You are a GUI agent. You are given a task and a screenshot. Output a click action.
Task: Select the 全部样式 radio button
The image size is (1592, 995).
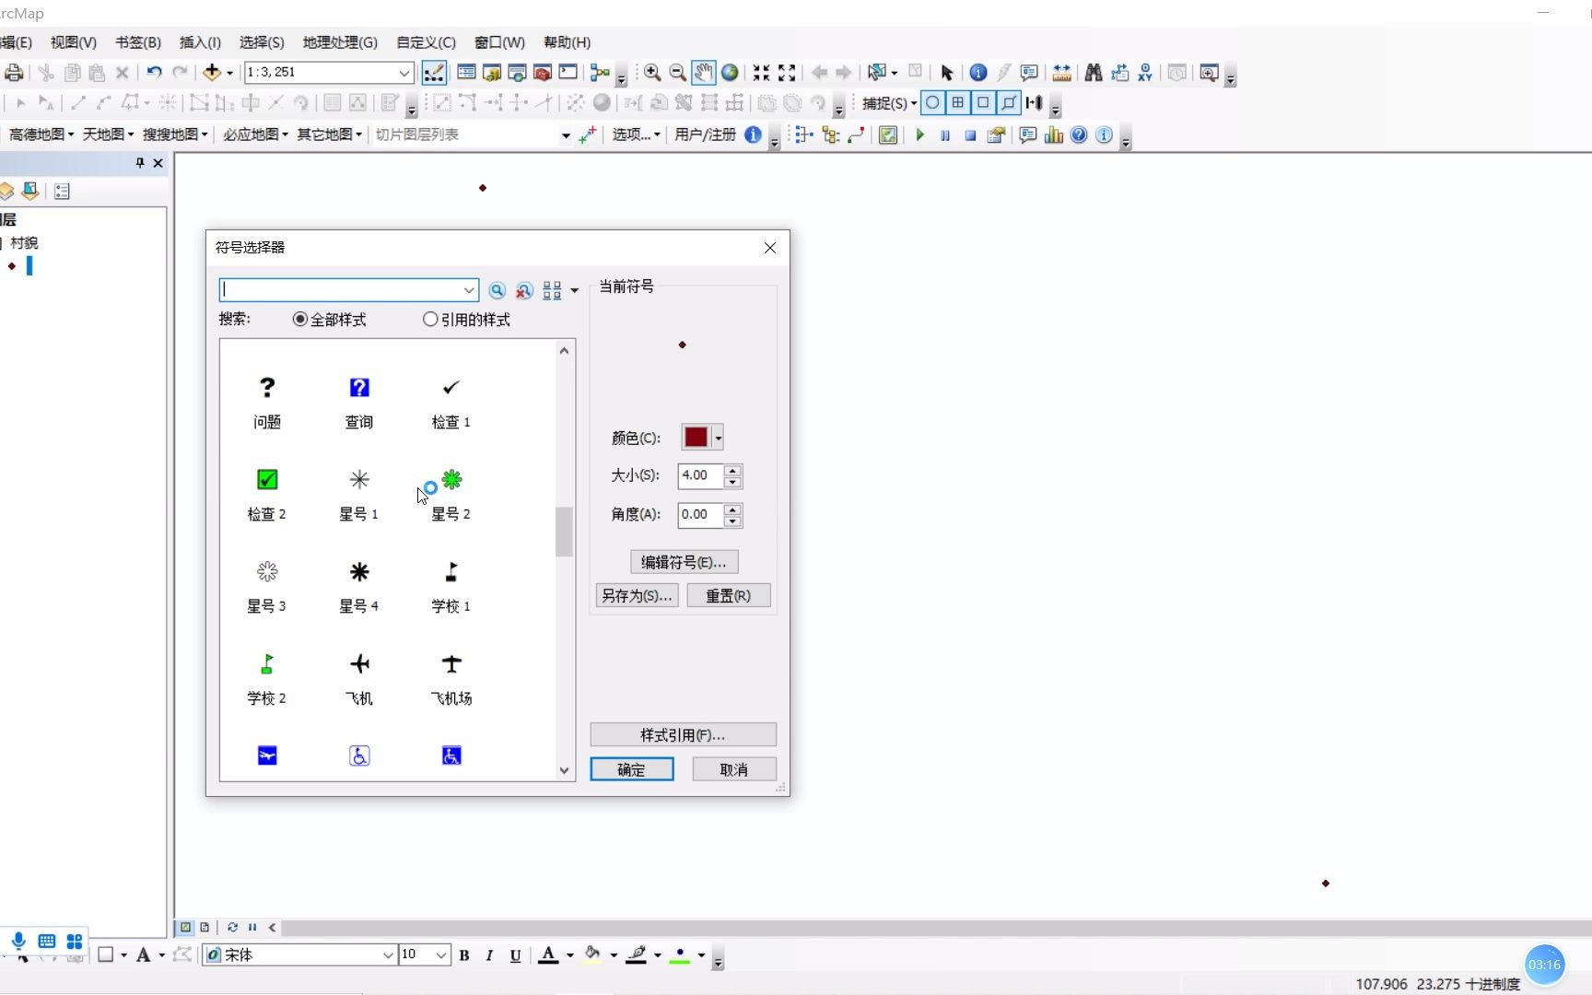point(299,319)
